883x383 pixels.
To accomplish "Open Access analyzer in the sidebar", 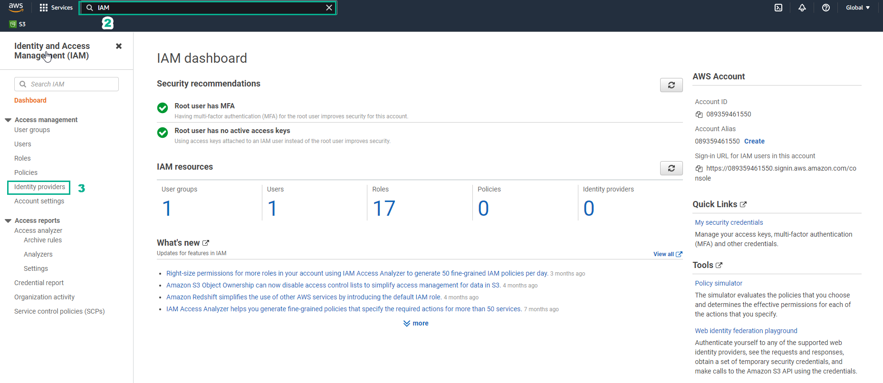I will [38, 230].
